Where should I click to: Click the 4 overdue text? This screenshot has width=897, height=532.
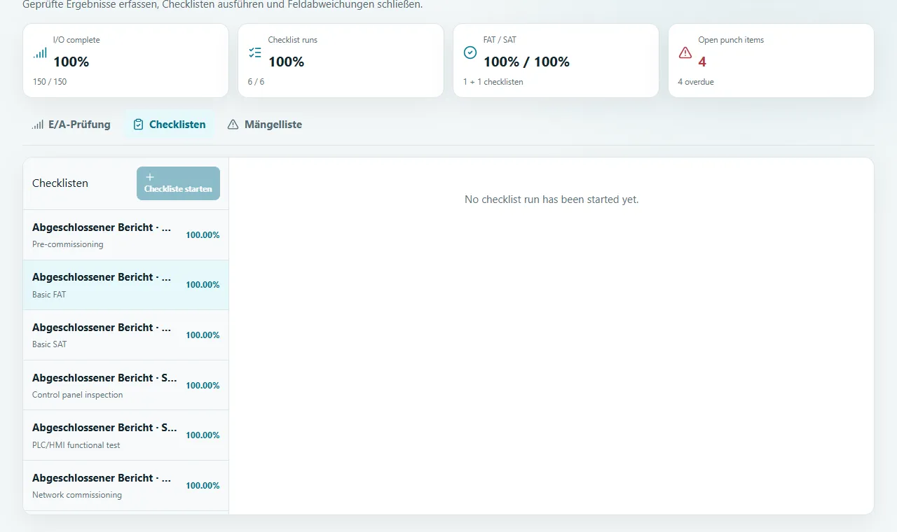pos(696,82)
